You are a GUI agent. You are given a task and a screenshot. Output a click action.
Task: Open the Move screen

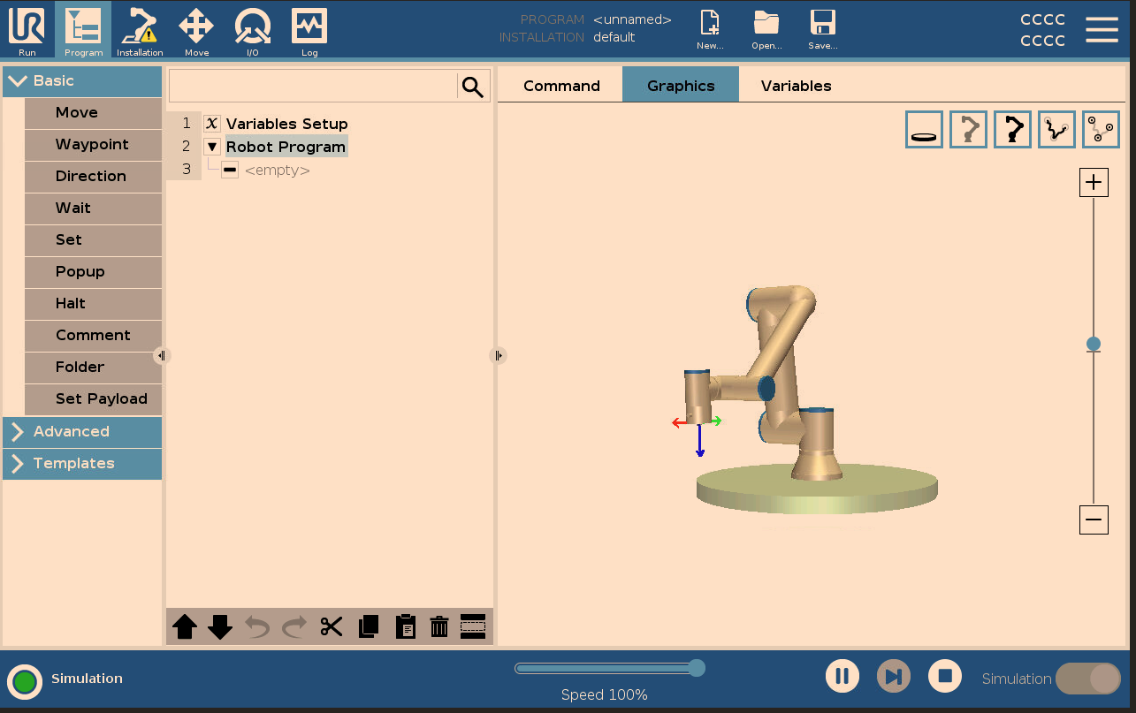(x=196, y=30)
